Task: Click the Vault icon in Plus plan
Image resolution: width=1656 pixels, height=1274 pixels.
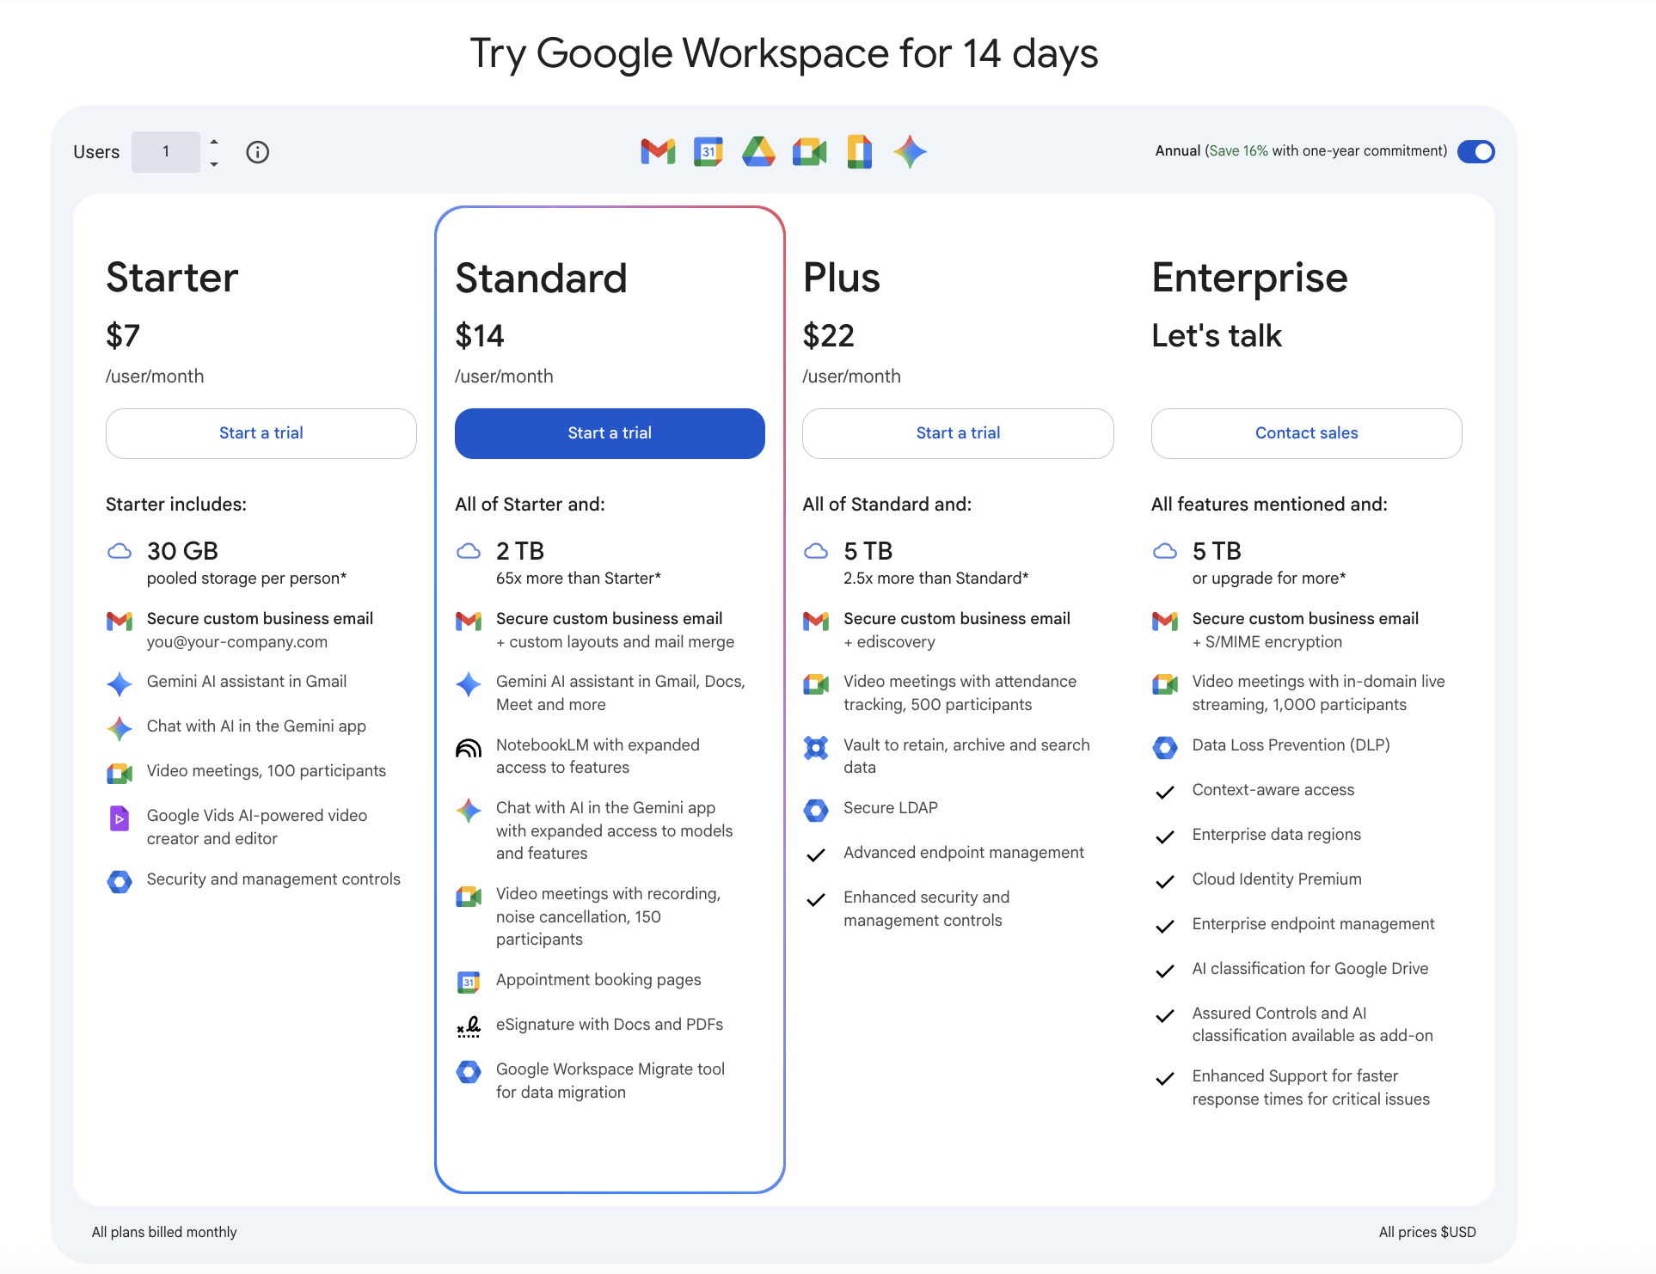Action: [x=816, y=748]
